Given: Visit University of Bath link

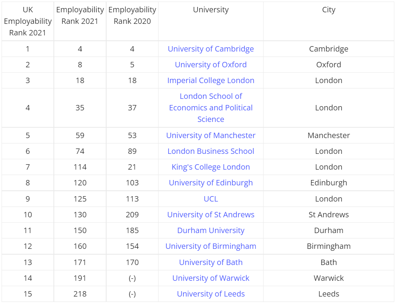Looking at the screenshot, I should pos(210,262).
